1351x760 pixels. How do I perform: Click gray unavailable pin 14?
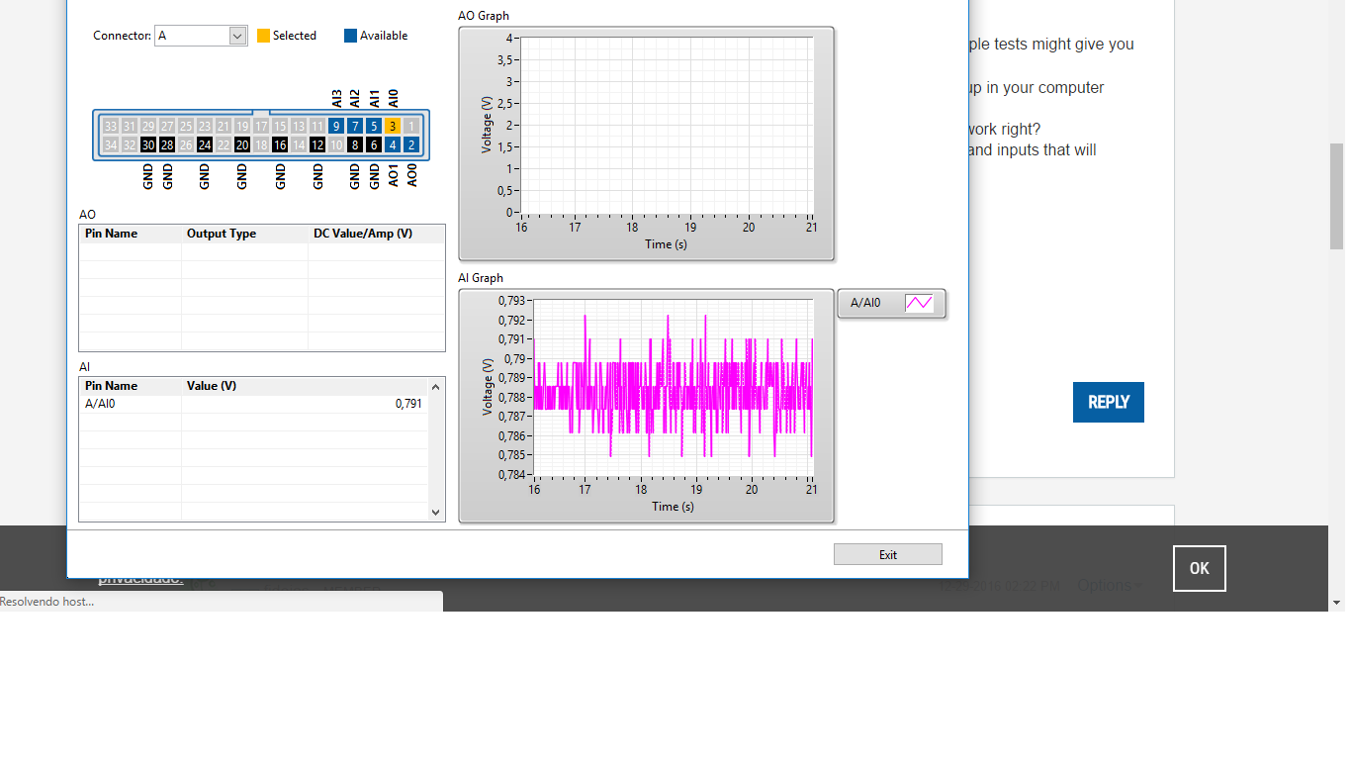click(299, 144)
